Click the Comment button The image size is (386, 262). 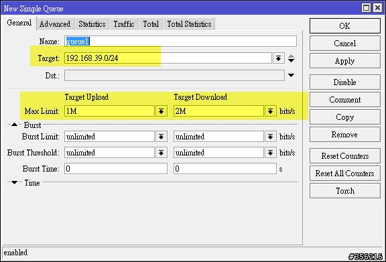point(345,99)
